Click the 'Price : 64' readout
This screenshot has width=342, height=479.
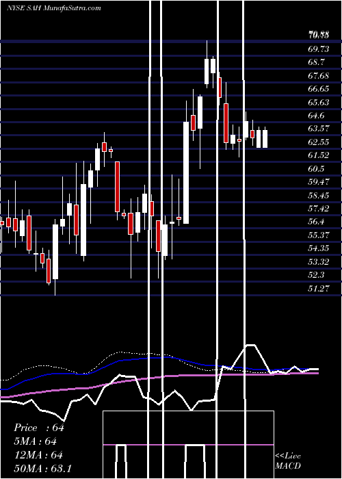pyautogui.click(x=39, y=428)
